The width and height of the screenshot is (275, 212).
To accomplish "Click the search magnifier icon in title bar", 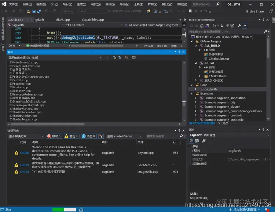I will [218, 4].
